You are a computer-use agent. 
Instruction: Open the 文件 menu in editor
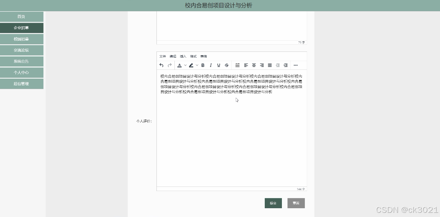162,56
